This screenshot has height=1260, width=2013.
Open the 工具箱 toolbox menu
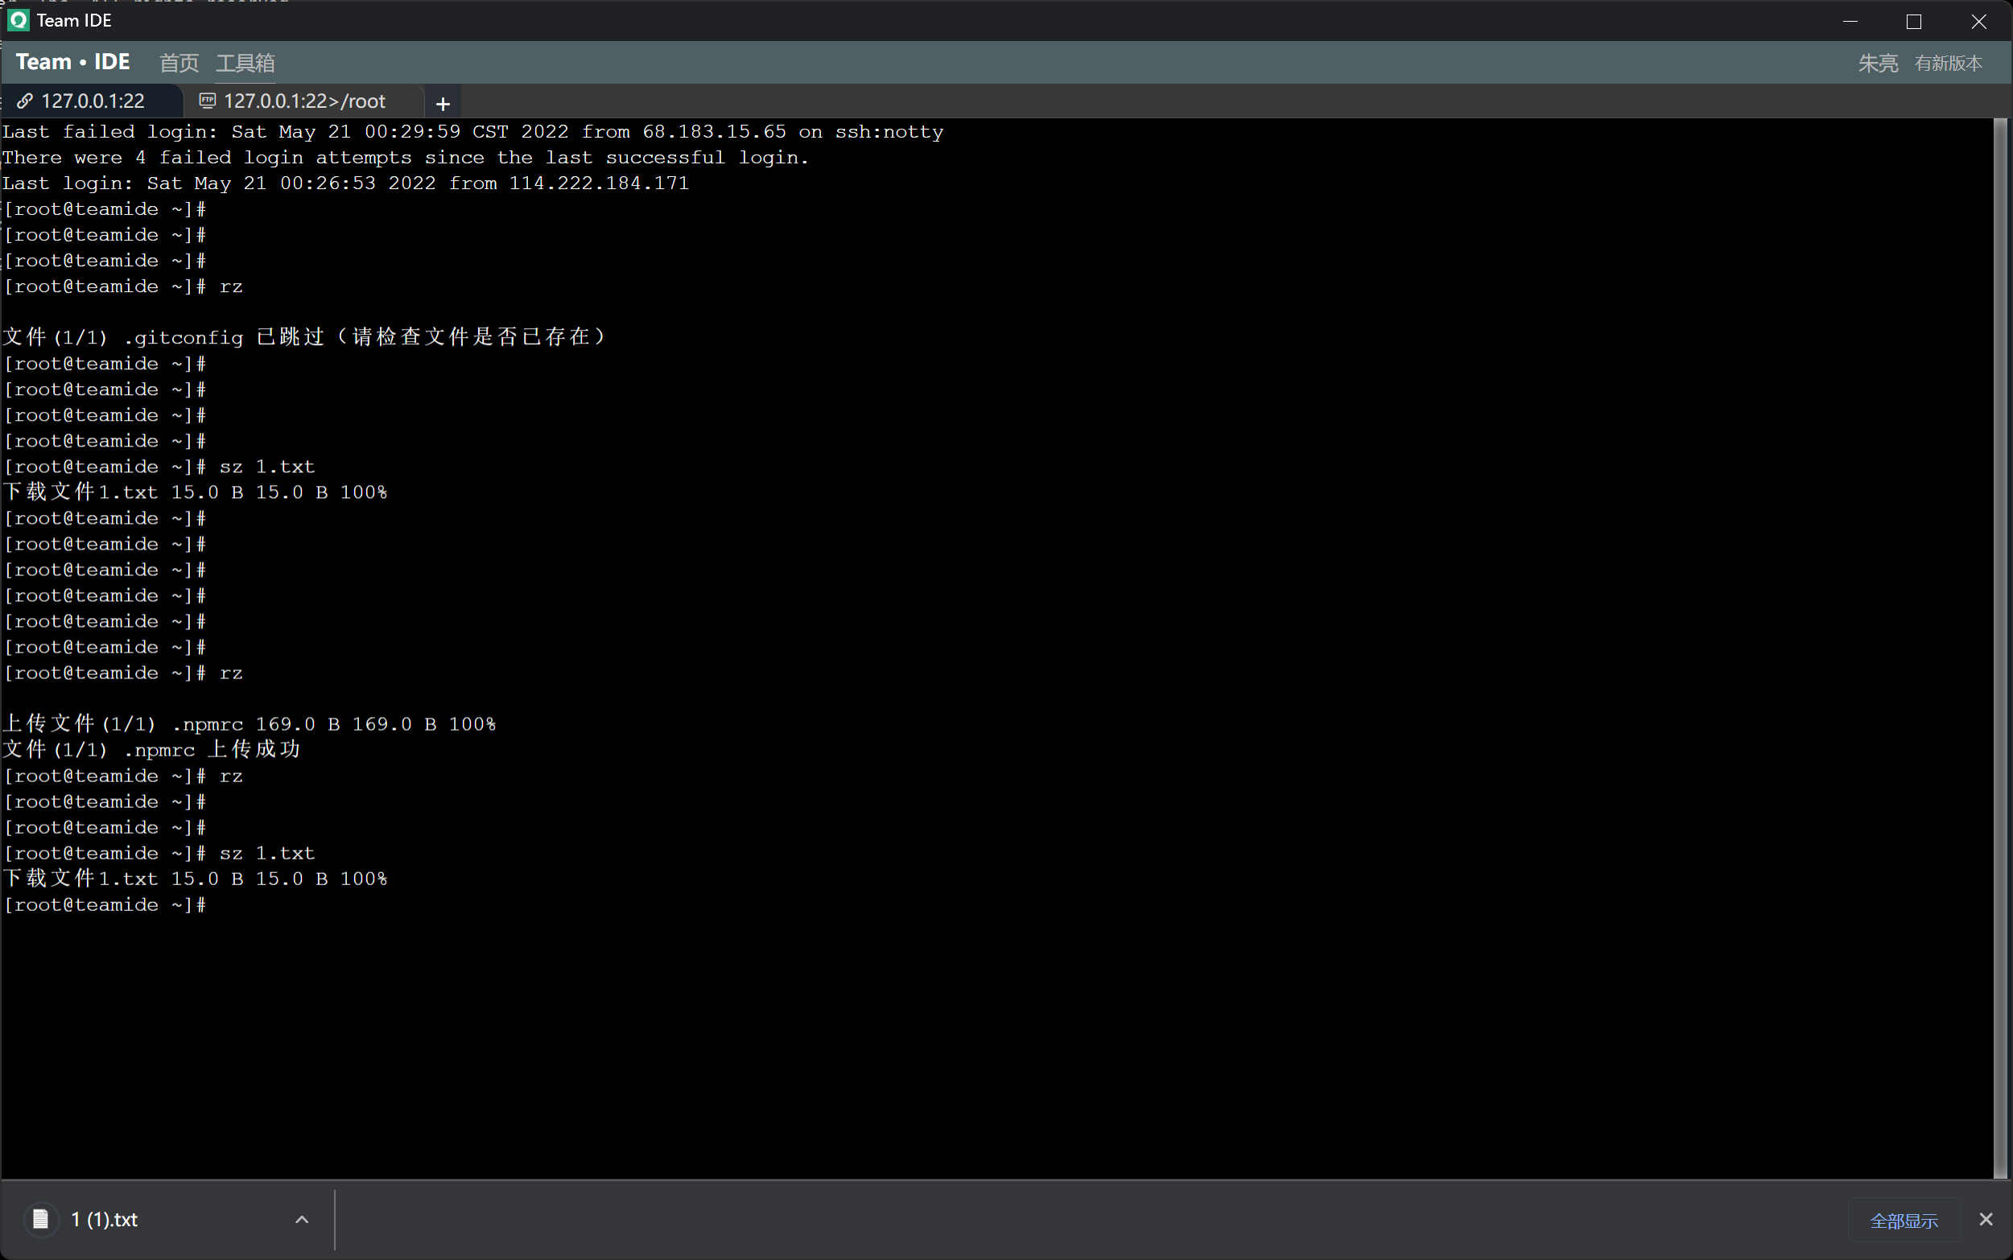tap(246, 63)
